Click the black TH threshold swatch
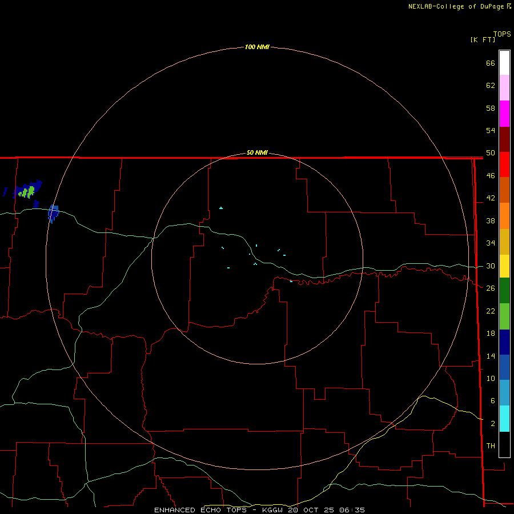This screenshot has width=514, height=514. pos(504,444)
